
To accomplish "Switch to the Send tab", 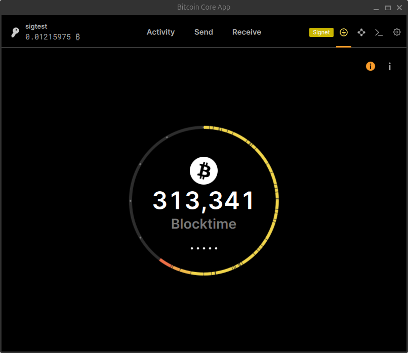I will point(203,32).
